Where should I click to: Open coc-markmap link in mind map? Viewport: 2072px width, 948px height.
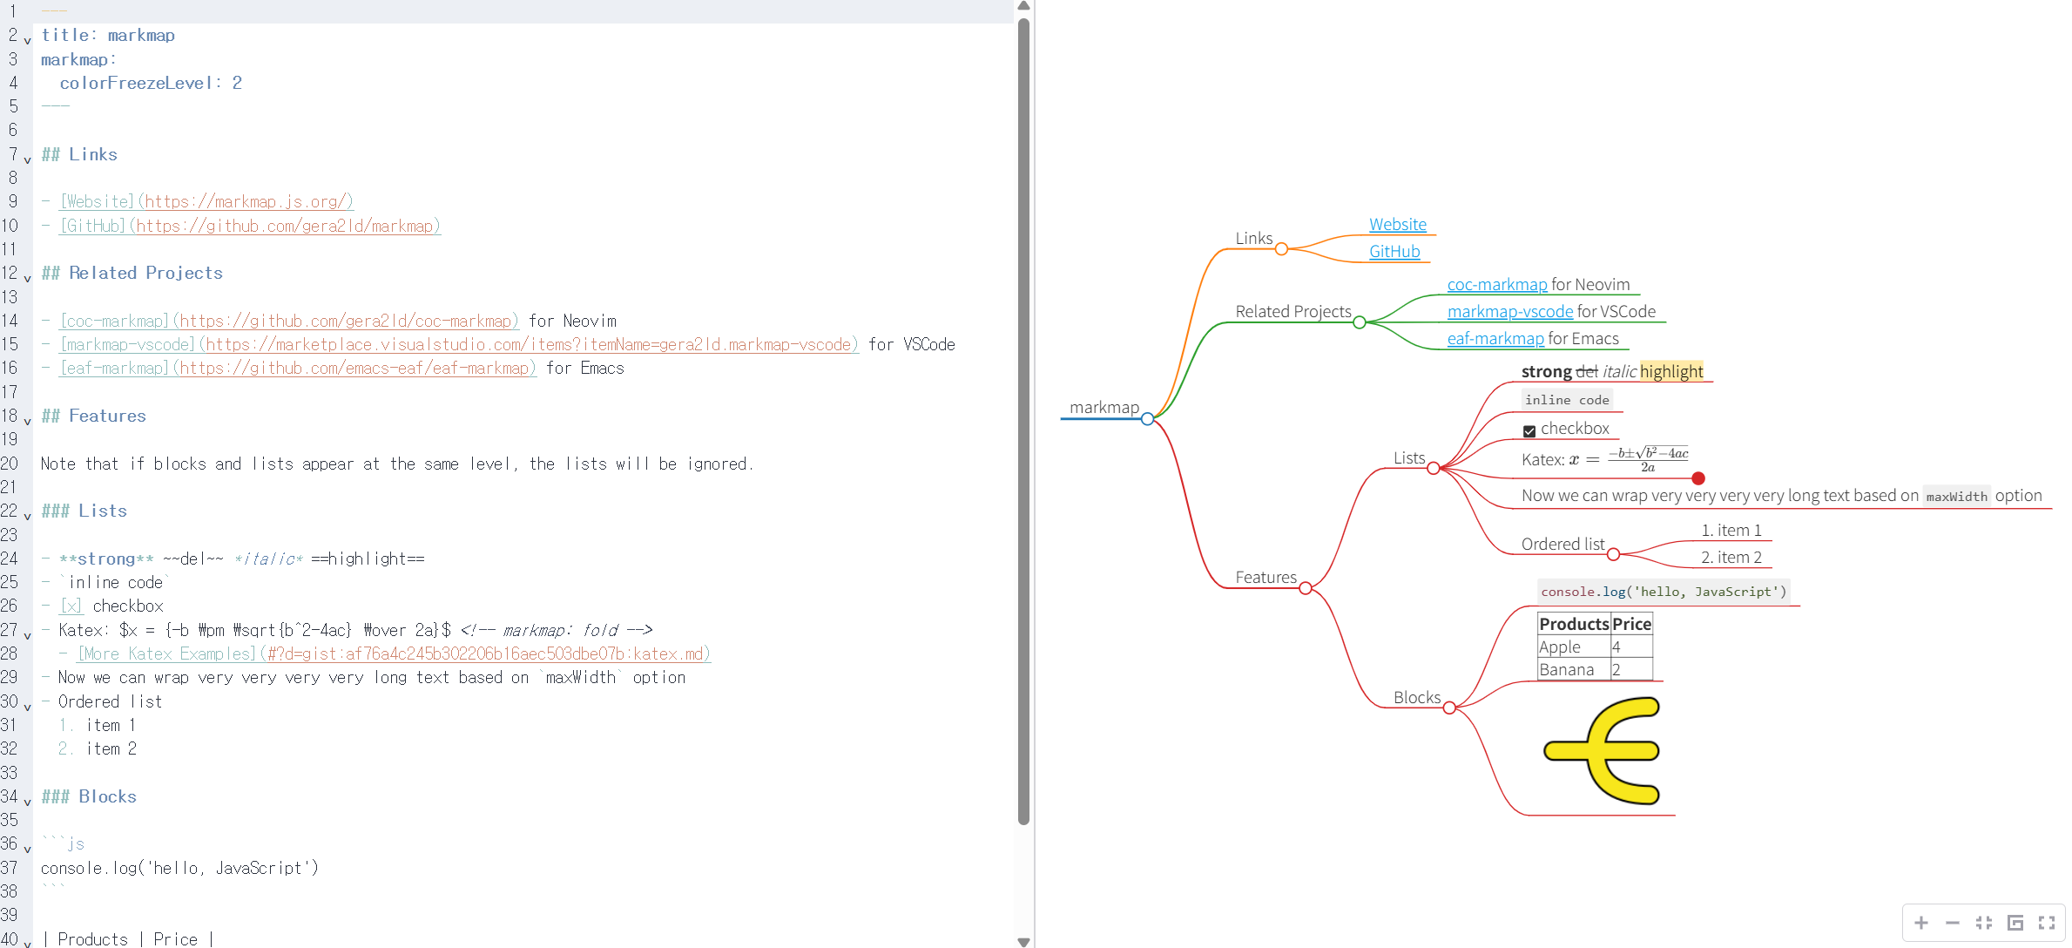pyautogui.click(x=1497, y=285)
